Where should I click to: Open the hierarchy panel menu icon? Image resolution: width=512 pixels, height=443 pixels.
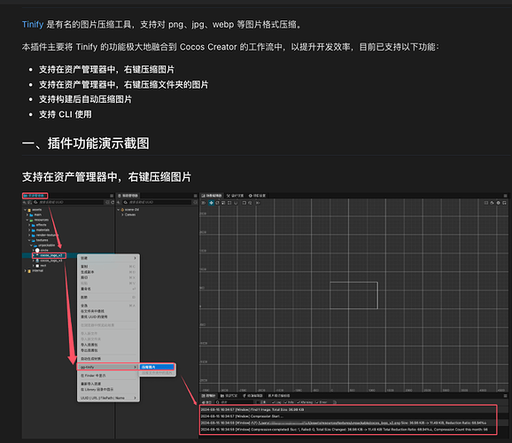[195, 196]
